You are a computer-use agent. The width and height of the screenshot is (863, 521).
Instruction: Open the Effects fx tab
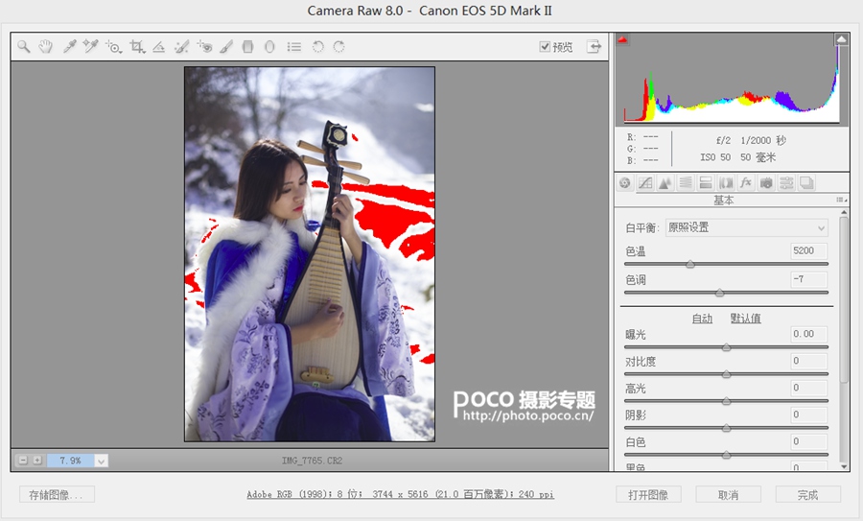[x=746, y=183]
